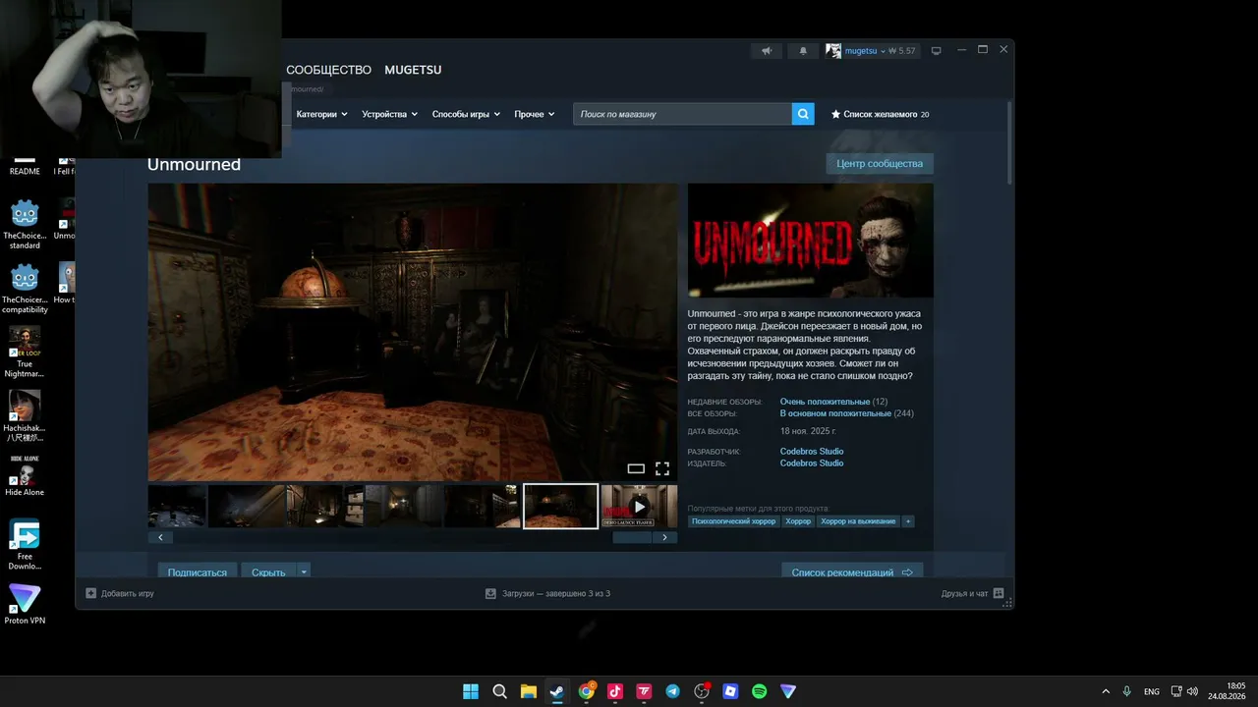1258x707 pixels.
Task: Expand the Устройства dropdown menu
Action: [389, 114]
